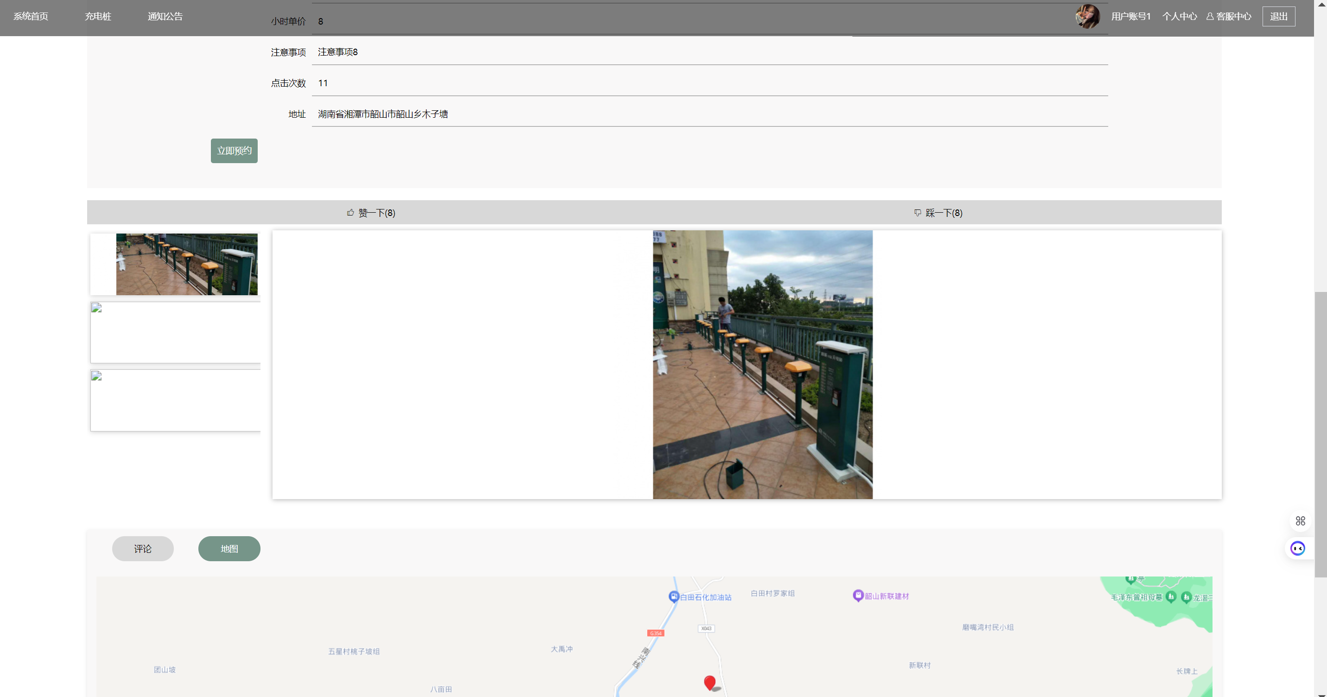The height and width of the screenshot is (697, 1327).
Task: Click the X043 road badge on the map
Action: [706, 628]
